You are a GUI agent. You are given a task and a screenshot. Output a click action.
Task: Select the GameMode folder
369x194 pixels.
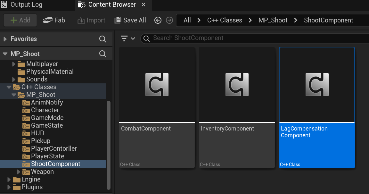click(43, 118)
